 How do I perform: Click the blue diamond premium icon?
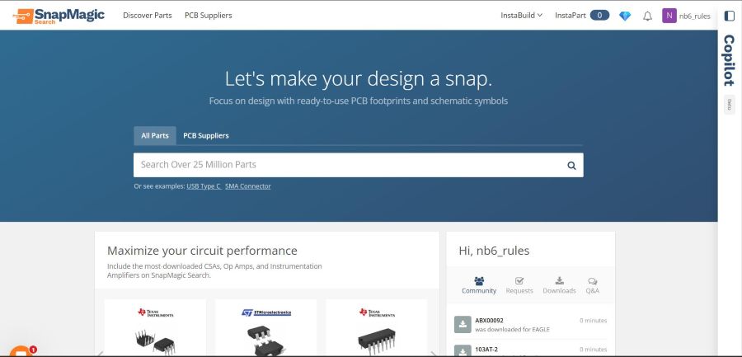click(x=625, y=16)
